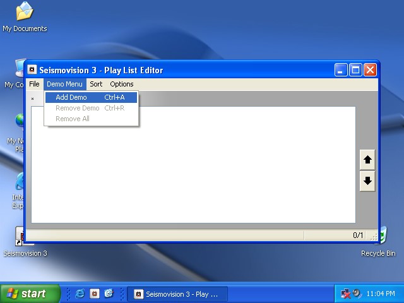Click the small x tab above the list
The height and width of the screenshot is (303, 404).
pos(33,98)
